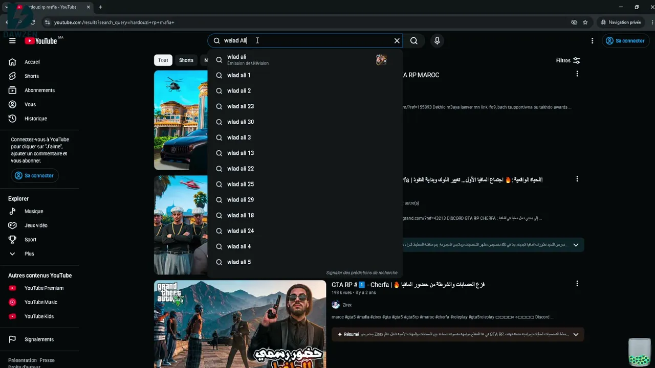This screenshot has height=368, width=655.
Task: Play the Grand Theft Auto thumbnail video
Action: (x=240, y=324)
